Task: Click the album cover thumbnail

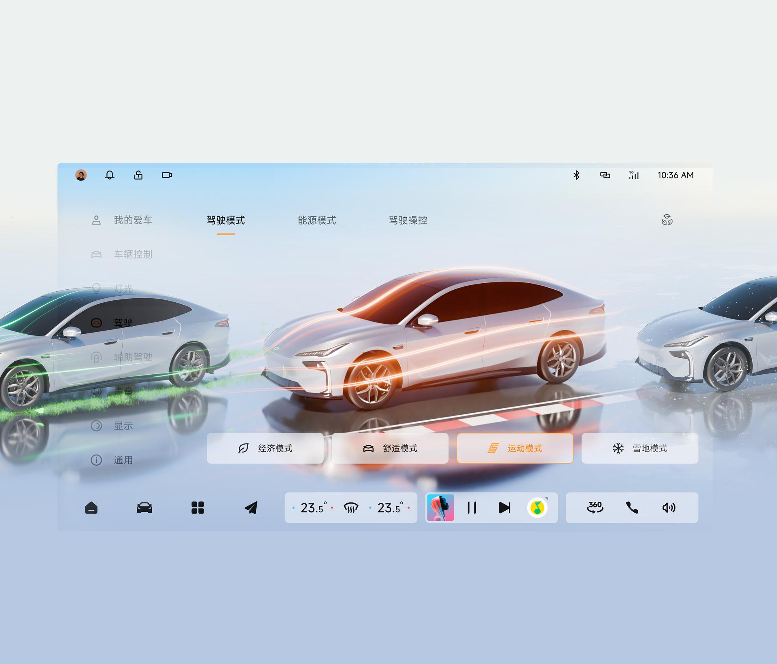Action: (x=440, y=508)
